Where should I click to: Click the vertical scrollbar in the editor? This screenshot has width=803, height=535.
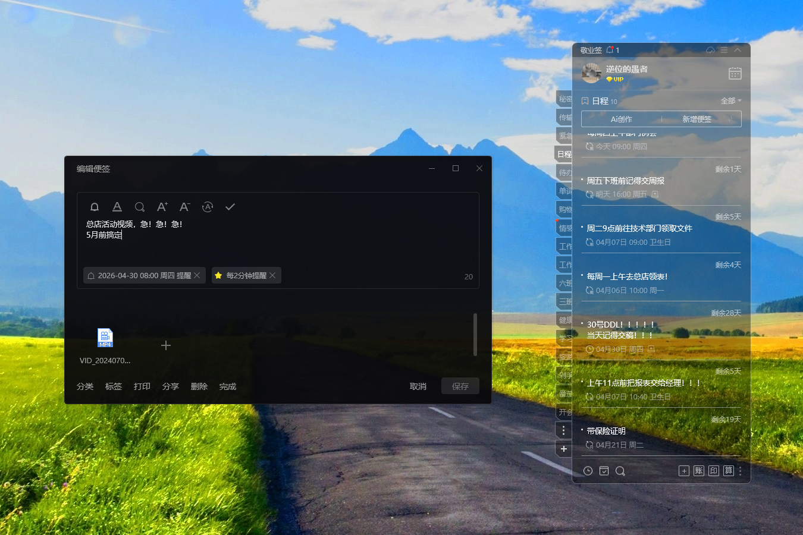pyautogui.click(x=475, y=334)
